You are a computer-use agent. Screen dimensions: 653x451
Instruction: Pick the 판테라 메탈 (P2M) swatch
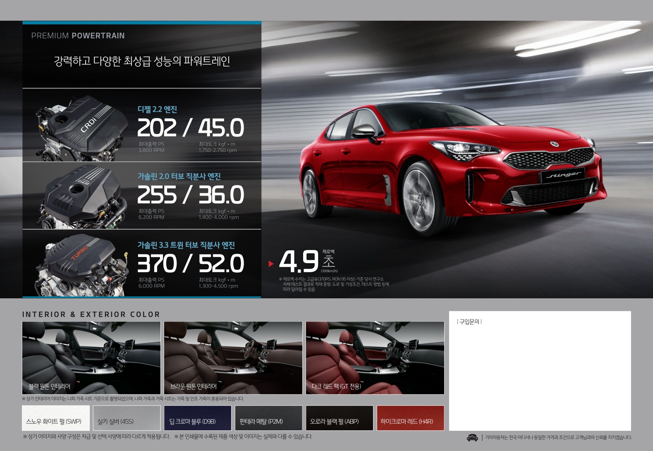pos(268,418)
